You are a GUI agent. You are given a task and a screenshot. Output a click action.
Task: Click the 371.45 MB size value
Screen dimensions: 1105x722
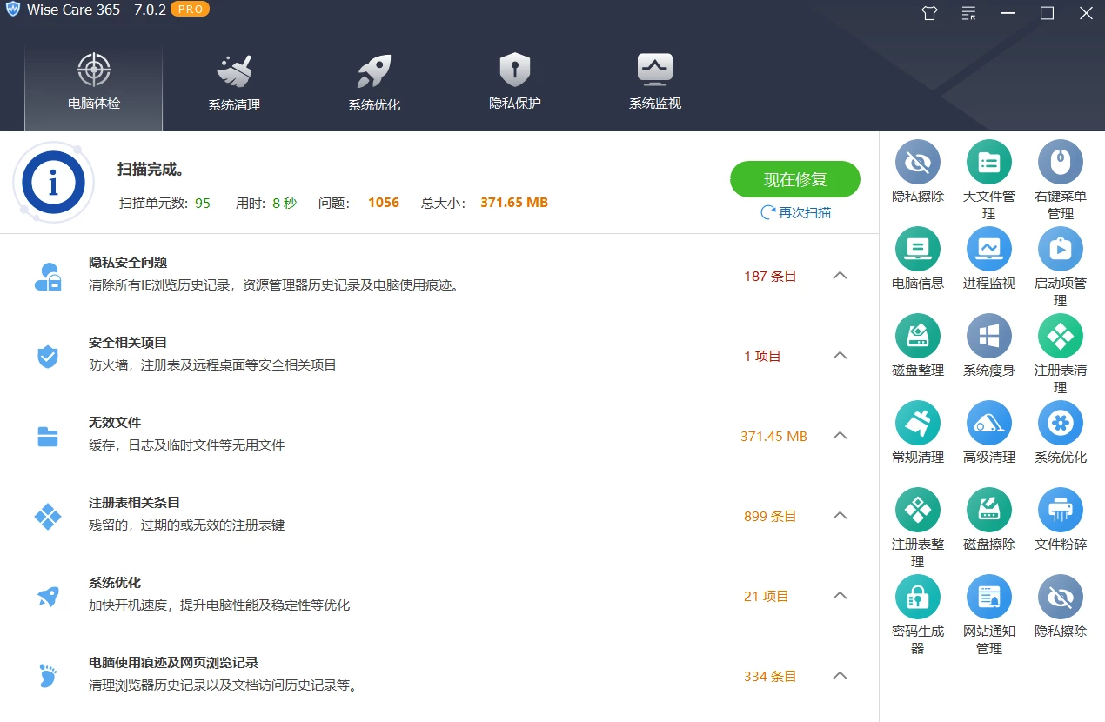(773, 436)
